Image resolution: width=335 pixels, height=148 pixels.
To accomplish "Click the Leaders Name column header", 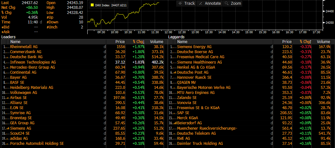I will click(15, 42).
